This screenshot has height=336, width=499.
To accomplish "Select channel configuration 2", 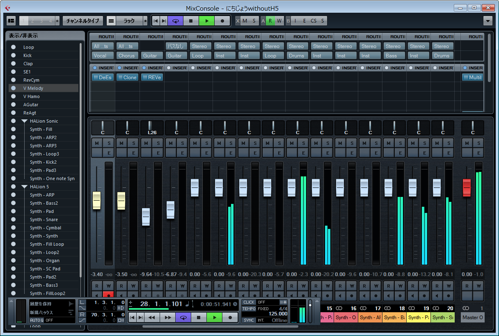I will tap(33, 21).
